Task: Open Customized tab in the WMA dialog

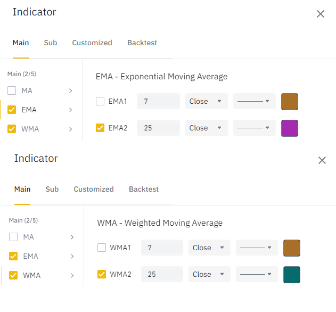Action: click(x=94, y=189)
